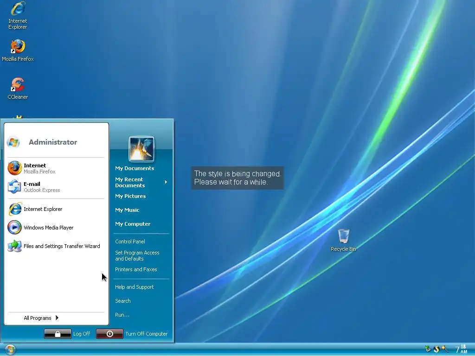
Task: Click the Windows logo beside Administrator
Action: 13,142
